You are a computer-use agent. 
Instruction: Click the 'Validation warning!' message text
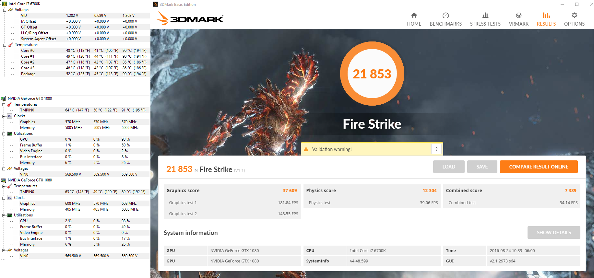(x=332, y=149)
